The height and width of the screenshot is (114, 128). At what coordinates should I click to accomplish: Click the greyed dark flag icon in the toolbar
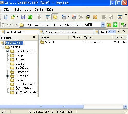click(x=104, y=17)
